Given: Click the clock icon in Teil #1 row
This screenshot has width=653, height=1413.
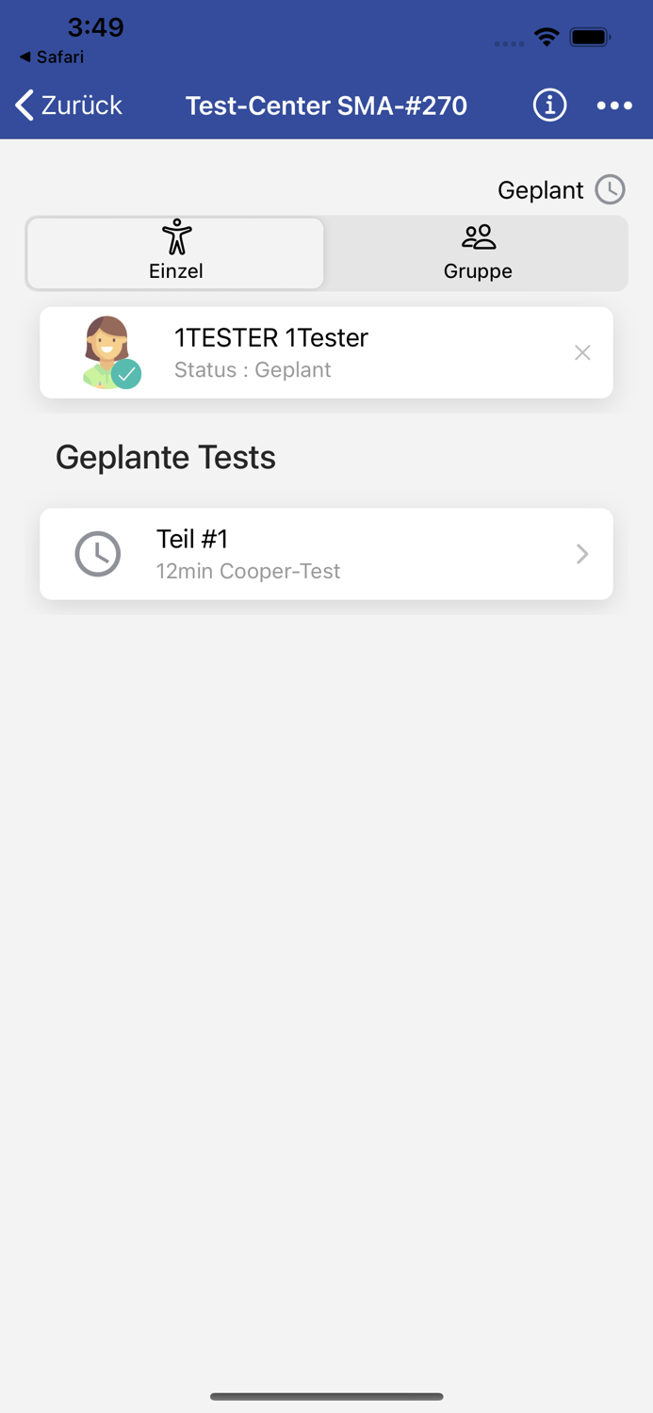Looking at the screenshot, I should tap(98, 554).
